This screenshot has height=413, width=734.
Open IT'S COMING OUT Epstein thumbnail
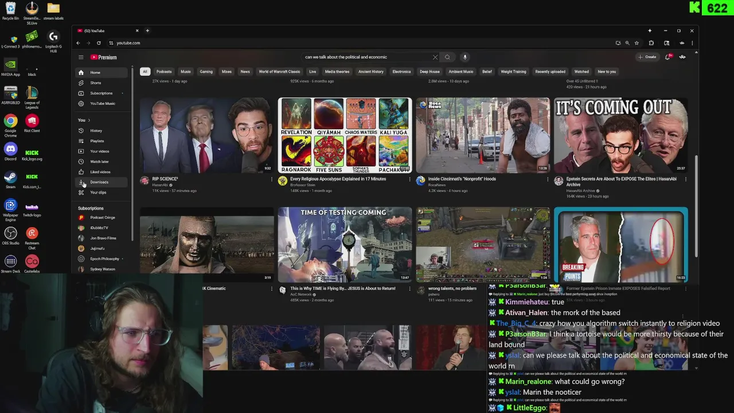coord(621,135)
